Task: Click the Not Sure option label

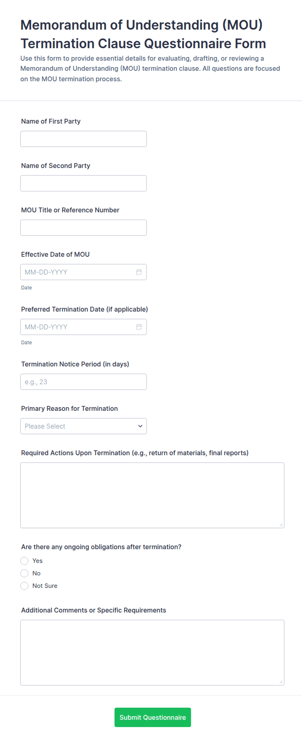Action: tap(45, 586)
